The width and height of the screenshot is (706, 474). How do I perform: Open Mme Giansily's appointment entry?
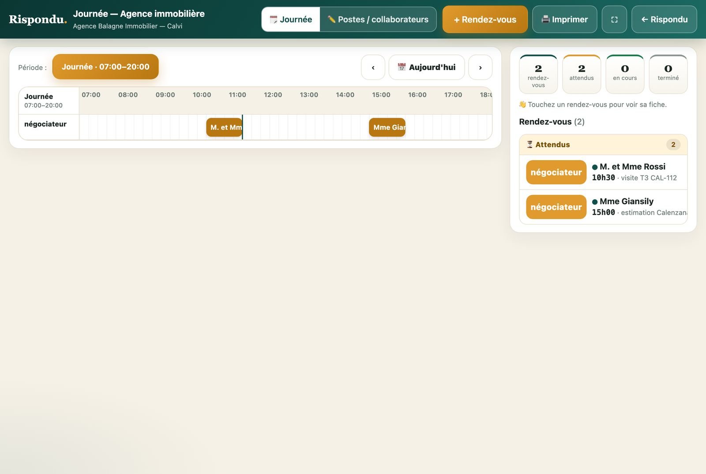[x=603, y=207]
